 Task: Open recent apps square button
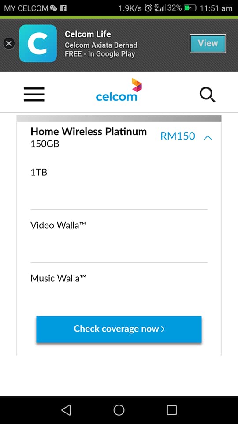172,410
